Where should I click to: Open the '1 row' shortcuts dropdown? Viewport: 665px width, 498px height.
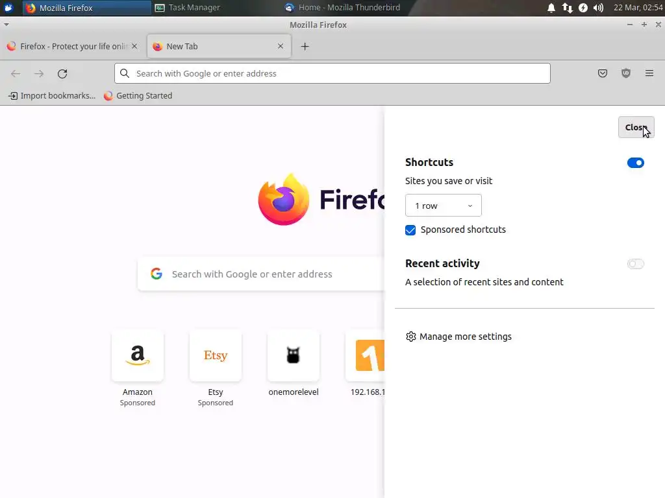443,206
